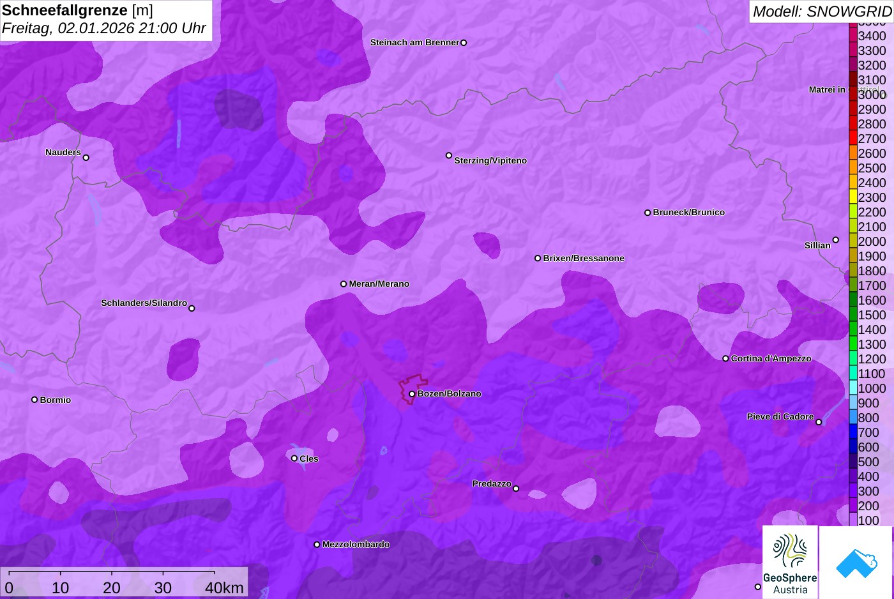Click the Brixen/Bressanone marker dot
This screenshot has height=599, width=894.
click(538, 258)
